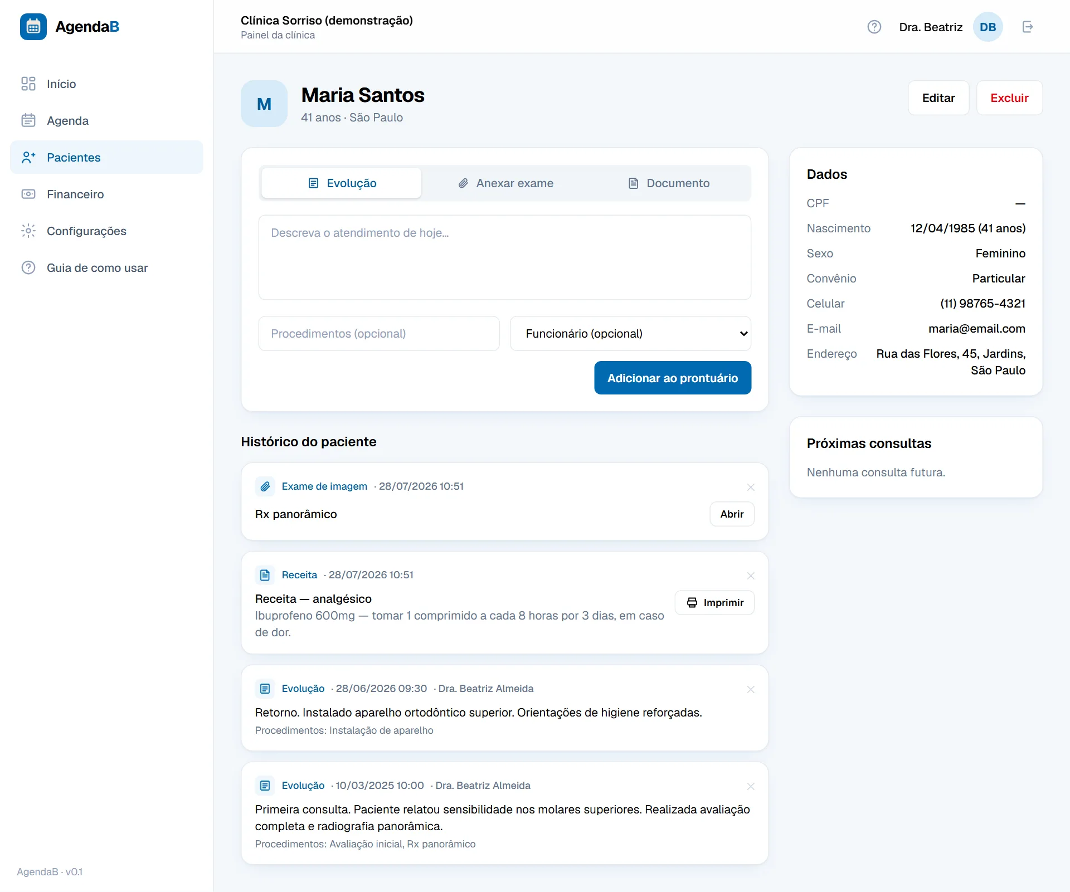Image resolution: width=1070 pixels, height=892 pixels.
Task: Switch to the Documento tab
Action: 668,183
